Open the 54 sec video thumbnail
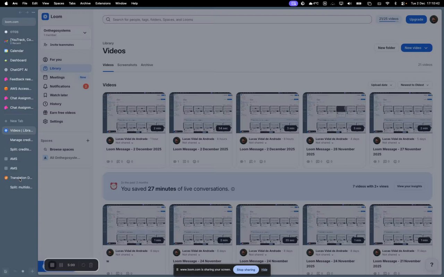The width and height of the screenshot is (444, 277). click(200, 113)
